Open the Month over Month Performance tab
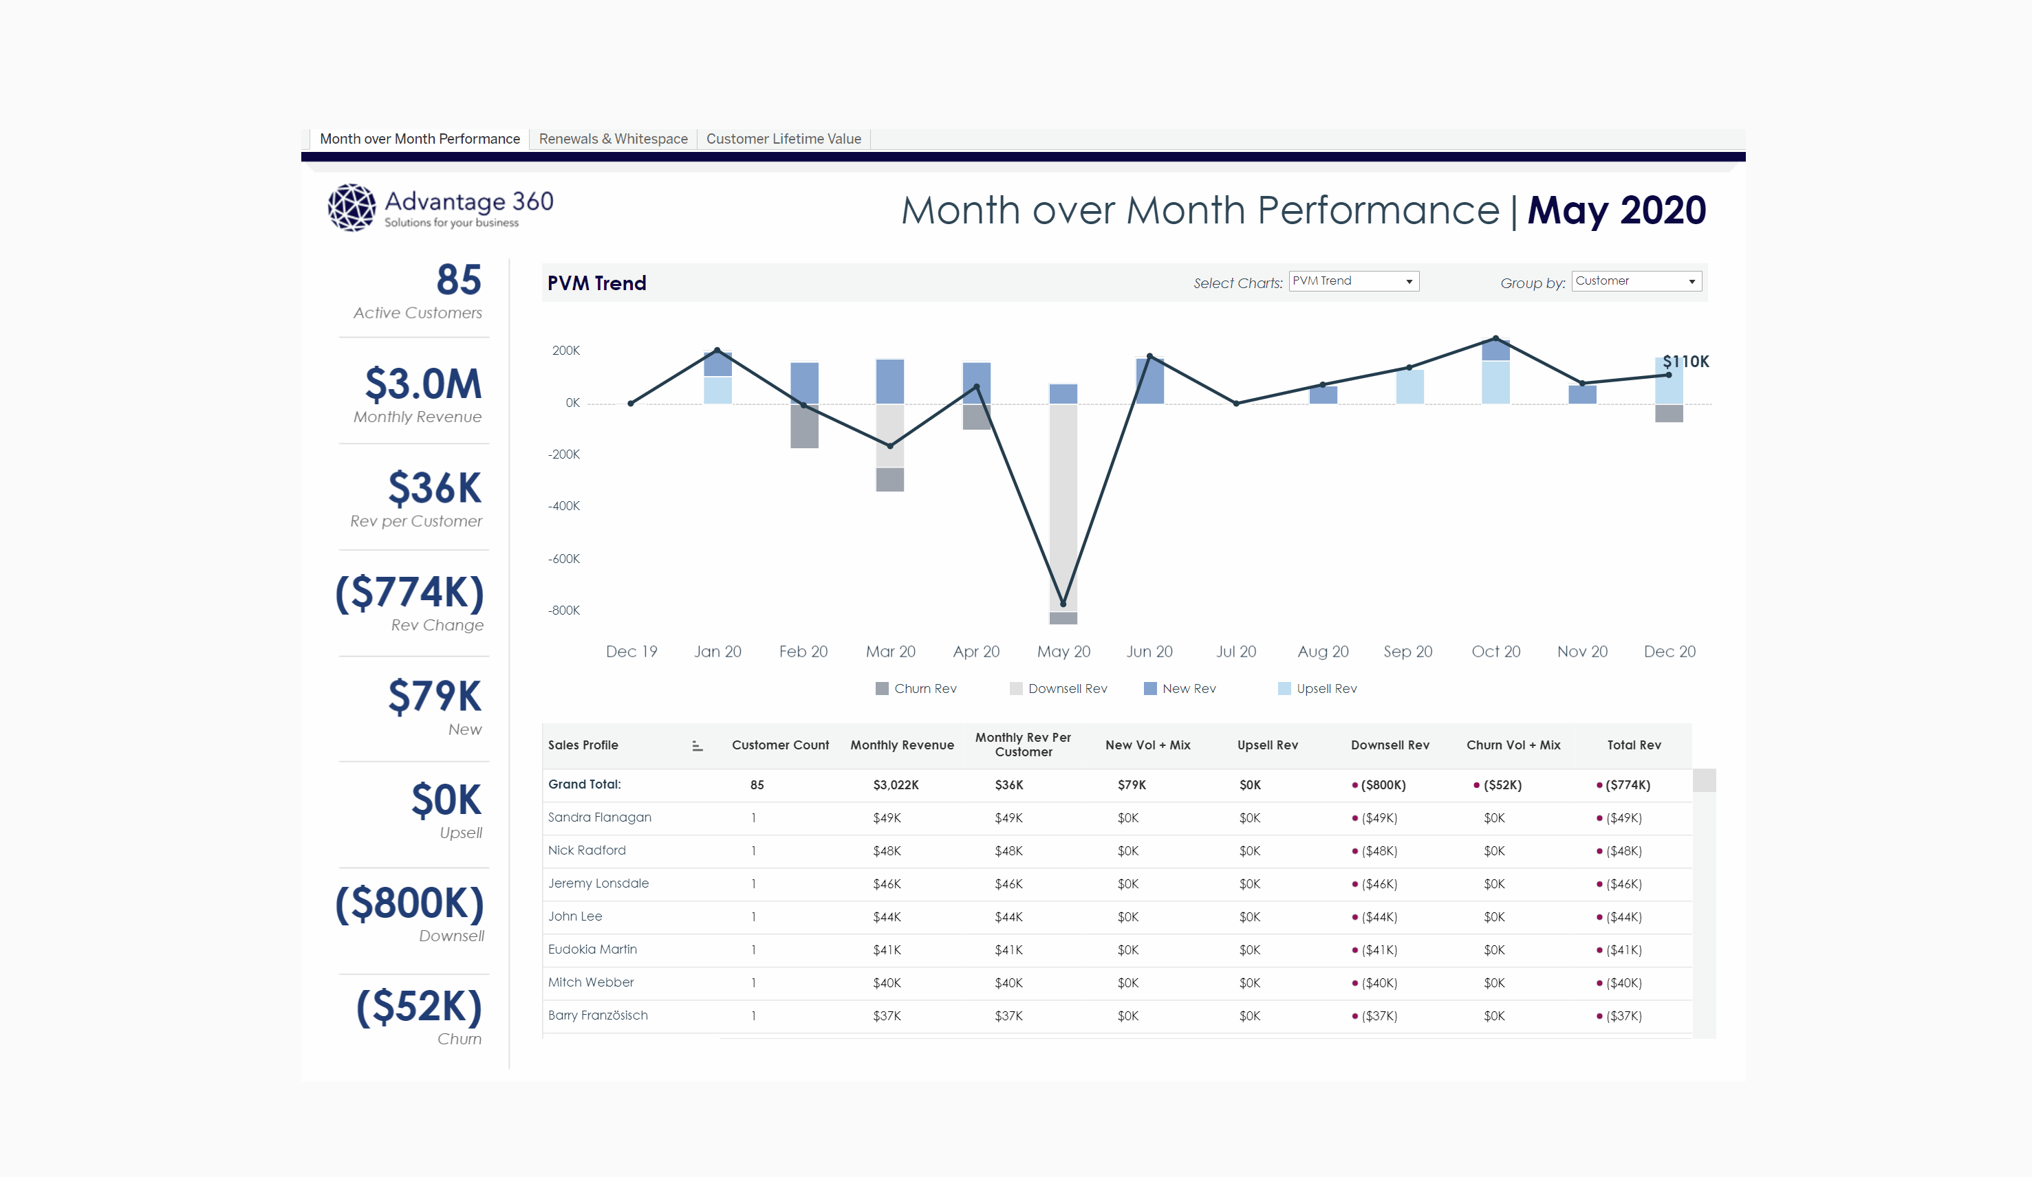The image size is (2032, 1177). coord(420,139)
